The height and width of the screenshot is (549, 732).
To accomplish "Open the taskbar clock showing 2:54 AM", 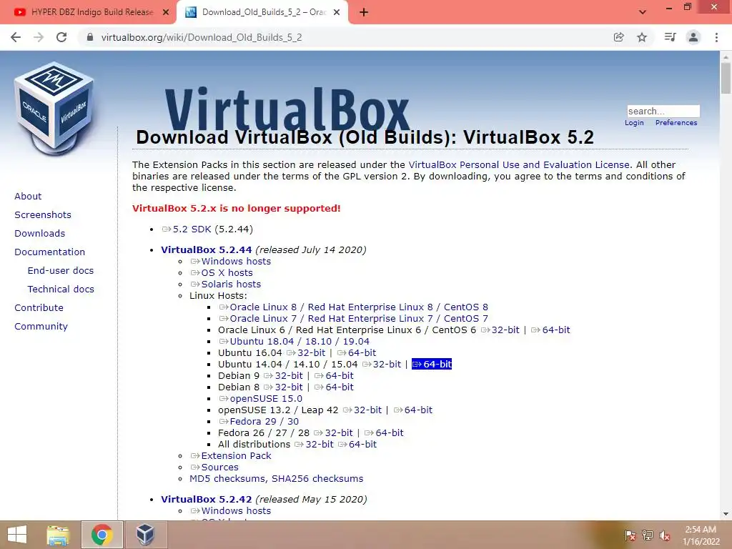I will pos(701,535).
